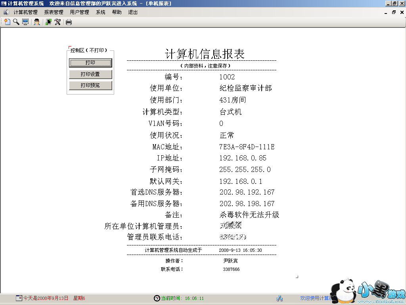The height and width of the screenshot is (305, 406).
Task: Click the computer monitor toolbar icon
Action: (25, 22)
